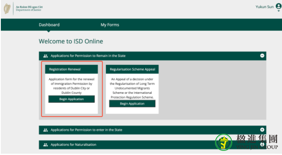The width and height of the screenshot is (282, 155).
Task: Begin Application for Registration Renewal
Action: click(x=71, y=99)
